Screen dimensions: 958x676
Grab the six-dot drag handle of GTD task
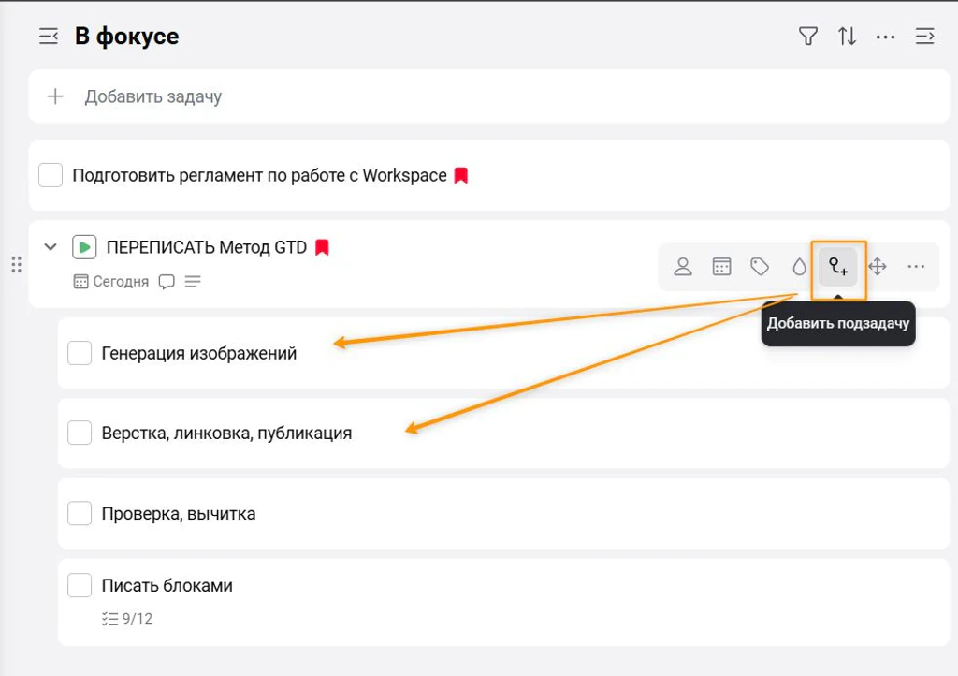[x=17, y=265]
